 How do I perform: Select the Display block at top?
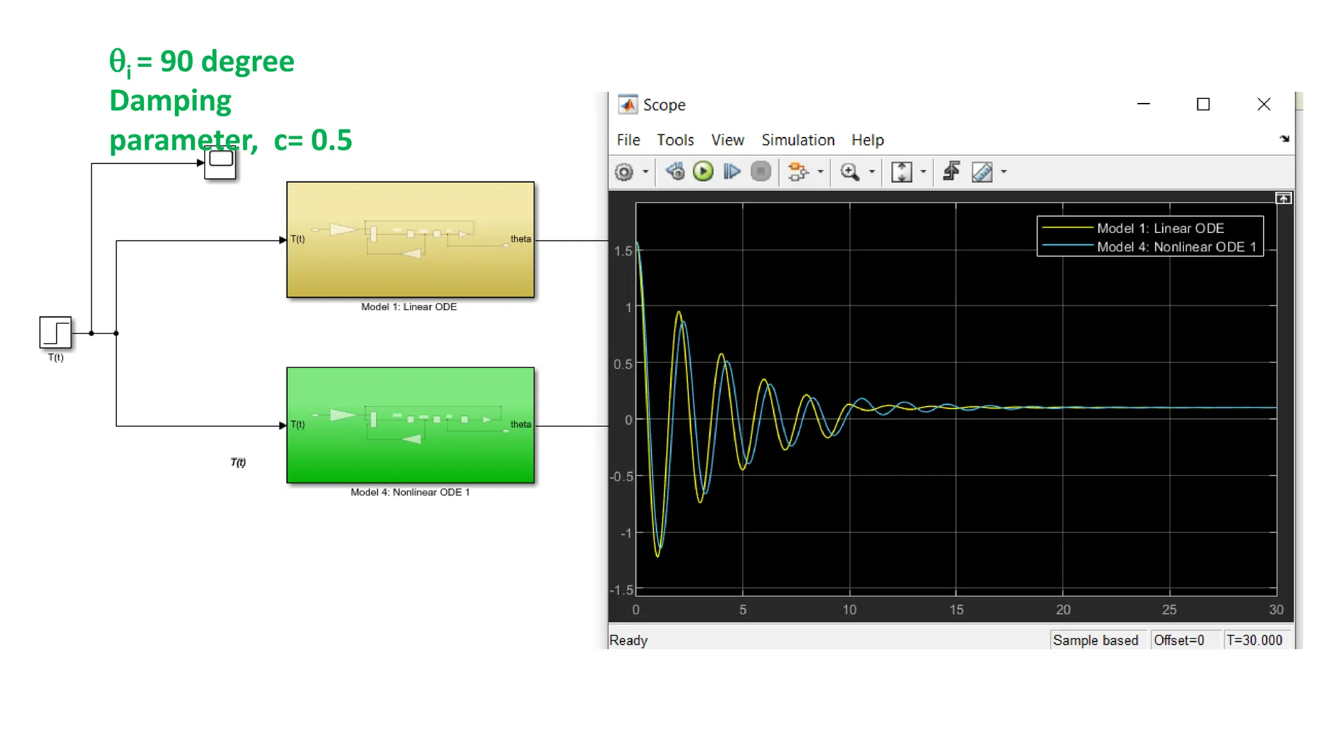[220, 163]
